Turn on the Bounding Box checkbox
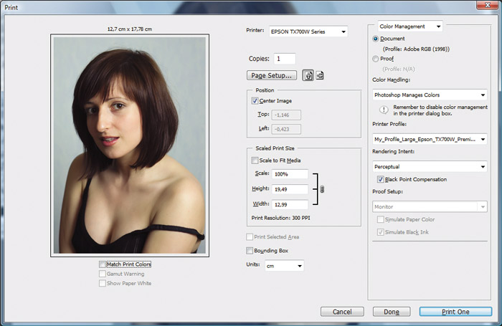Viewport: 502px width, 326px height. tap(250, 251)
